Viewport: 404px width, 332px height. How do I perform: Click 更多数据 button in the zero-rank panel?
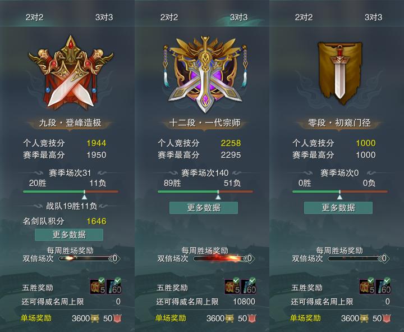[338, 208]
